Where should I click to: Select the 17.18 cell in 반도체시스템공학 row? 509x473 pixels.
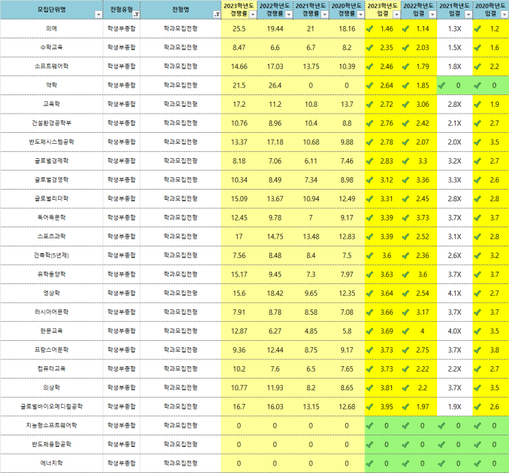(275, 142)
